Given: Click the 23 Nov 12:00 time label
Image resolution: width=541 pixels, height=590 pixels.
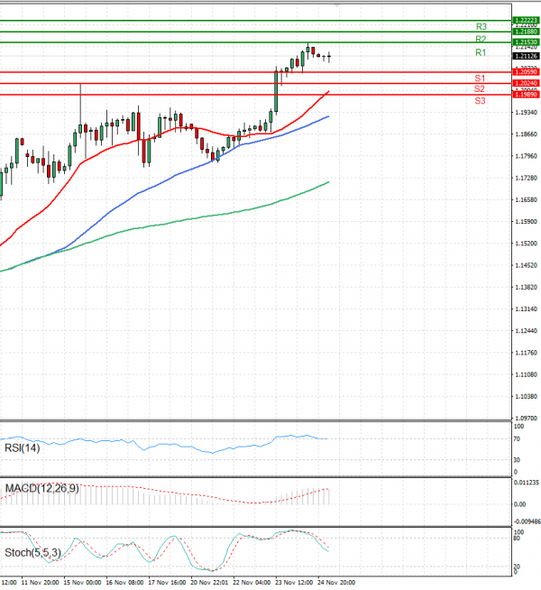Looking at the screenshot, I should pyautogui.click(x=294, y=583).
